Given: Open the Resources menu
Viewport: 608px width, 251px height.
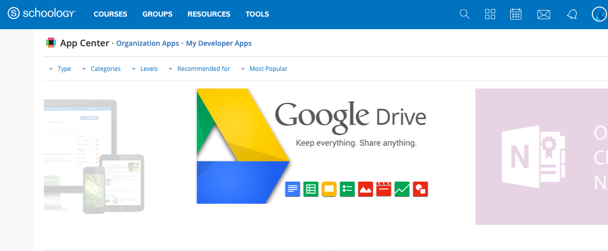Looking at the screenshot, I should click(x=209, y=14).
